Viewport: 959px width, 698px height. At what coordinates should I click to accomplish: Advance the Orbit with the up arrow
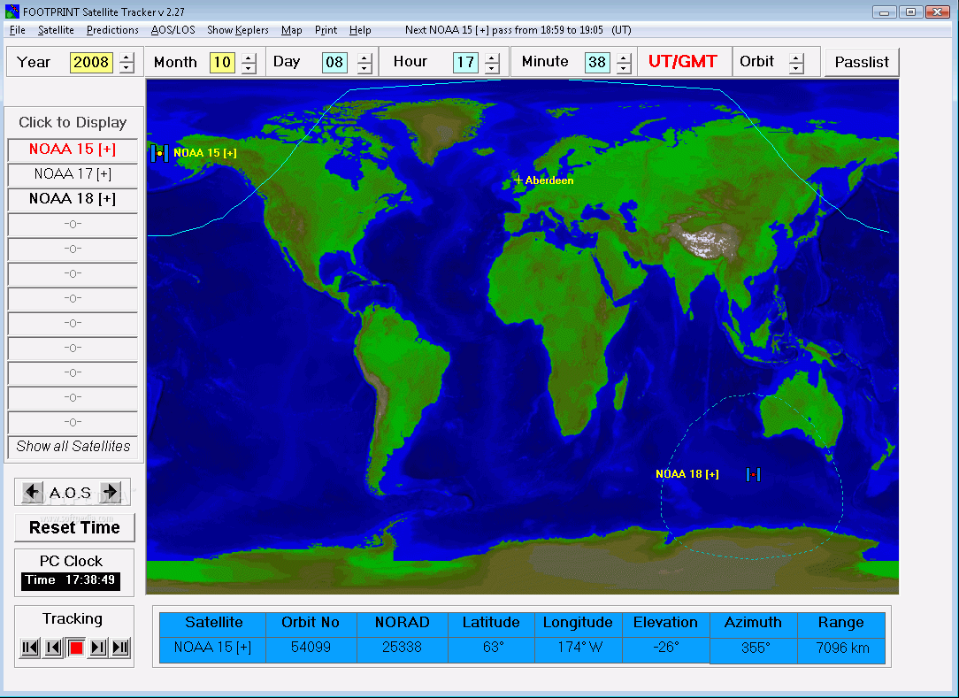795,58
